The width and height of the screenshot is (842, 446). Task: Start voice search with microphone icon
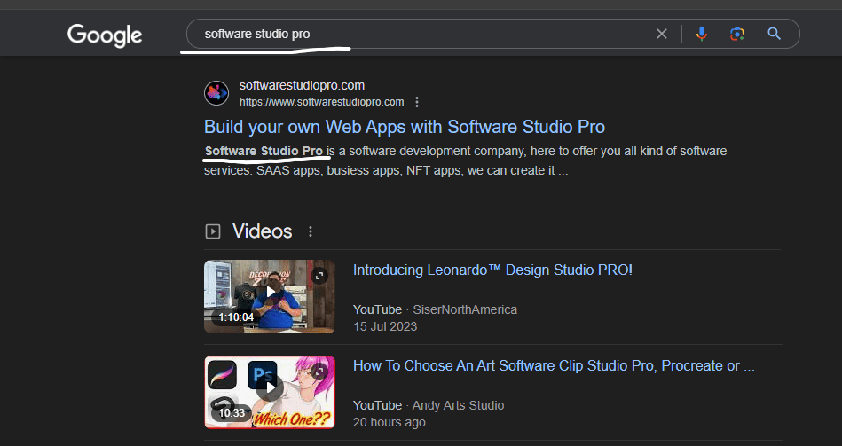[701, 34]
